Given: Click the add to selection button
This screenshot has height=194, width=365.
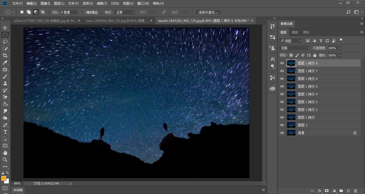Looking at the screenshot, I should (29, 12).
